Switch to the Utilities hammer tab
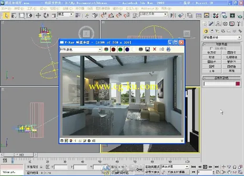Image resolution: width=244 pixels, height=176 pixels. 238,24
